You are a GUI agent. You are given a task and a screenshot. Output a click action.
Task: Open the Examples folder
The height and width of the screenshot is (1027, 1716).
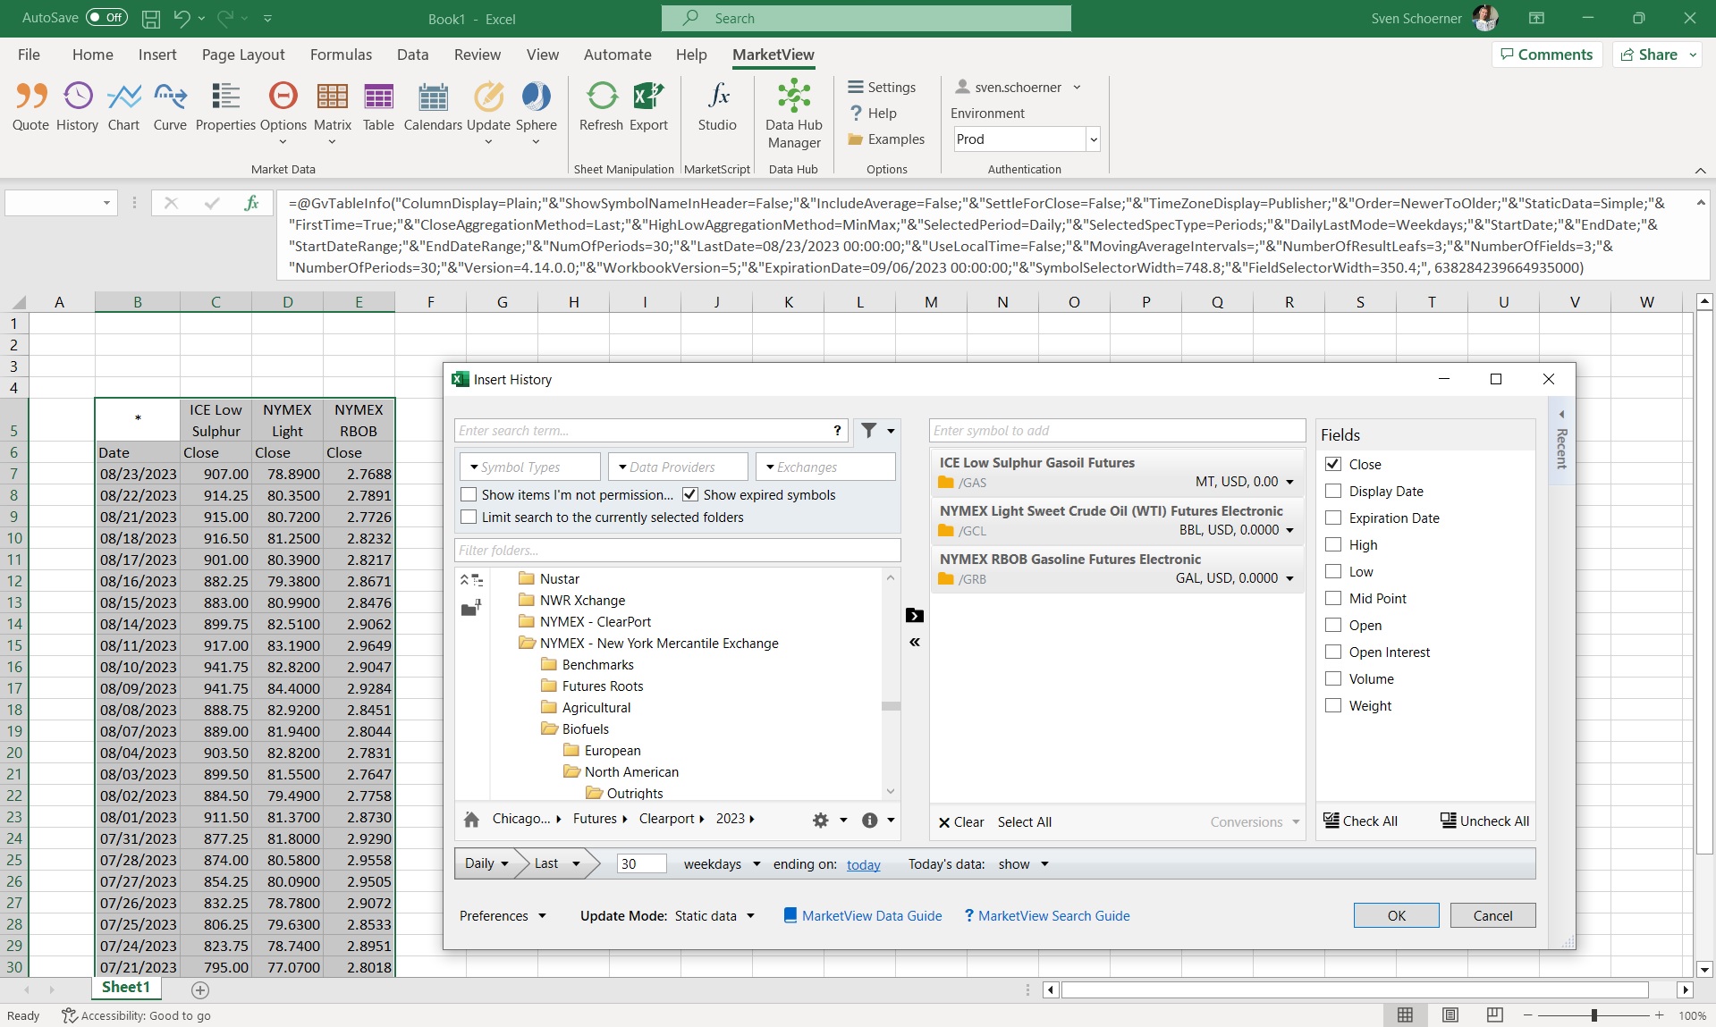point(885,139)
